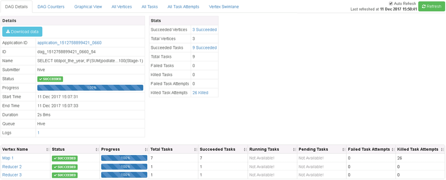Click the Succeeded Tasks sort icon

tap(245, 149)
